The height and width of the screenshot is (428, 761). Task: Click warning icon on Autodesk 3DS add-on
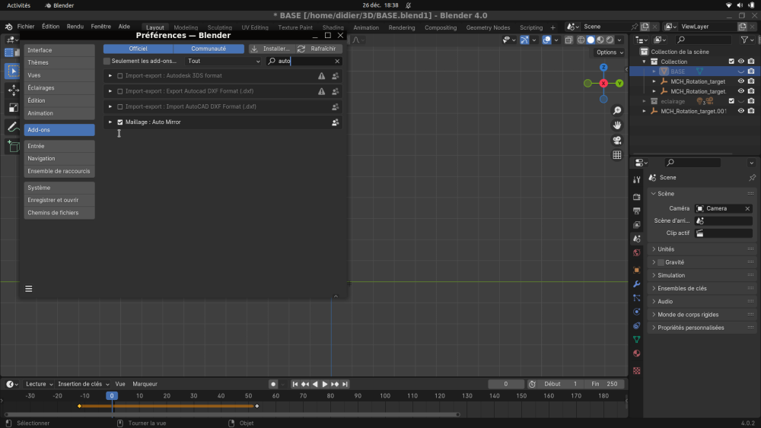(321, 76)
